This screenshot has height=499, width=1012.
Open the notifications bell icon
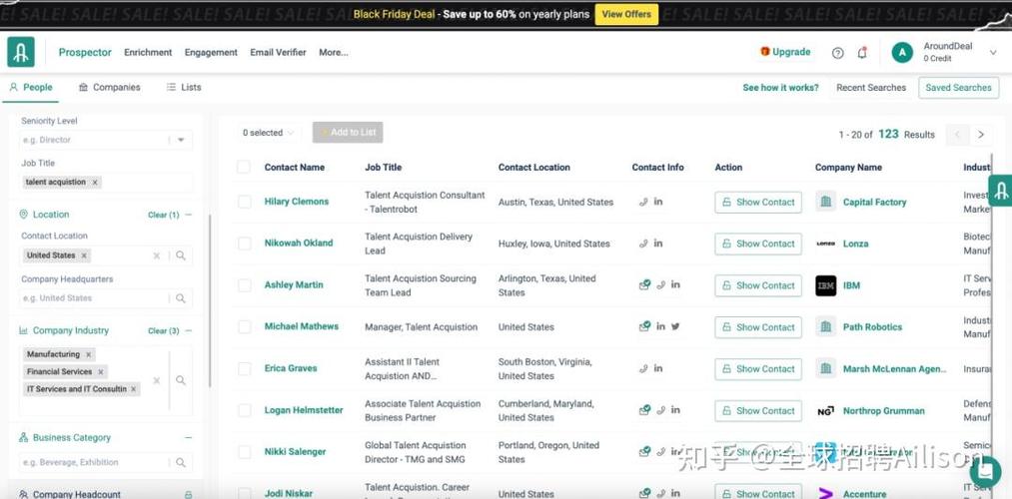click(862, 53)
